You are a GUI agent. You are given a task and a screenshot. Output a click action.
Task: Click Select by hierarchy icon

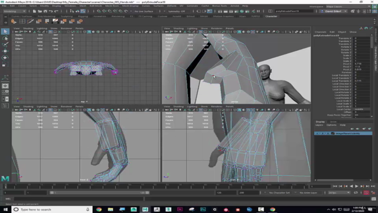tap(72, 11)
